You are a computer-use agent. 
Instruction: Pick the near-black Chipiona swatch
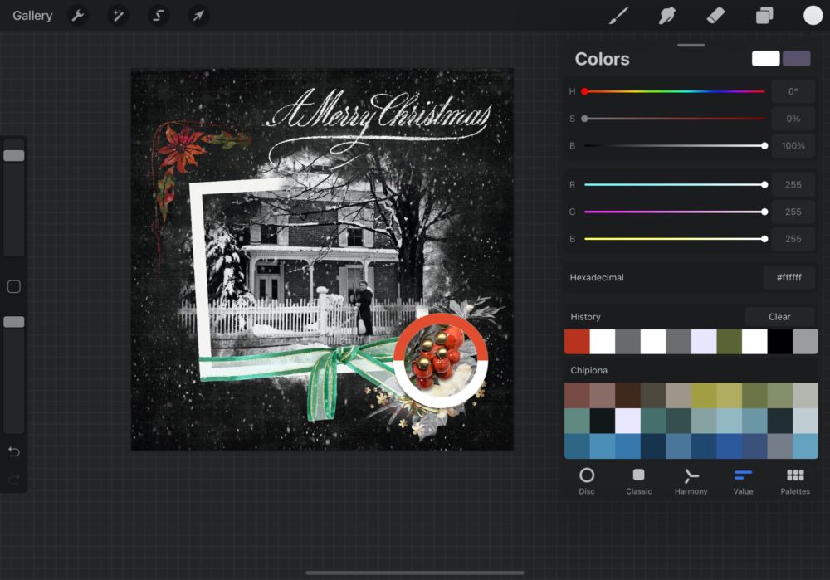coord(603,421)
